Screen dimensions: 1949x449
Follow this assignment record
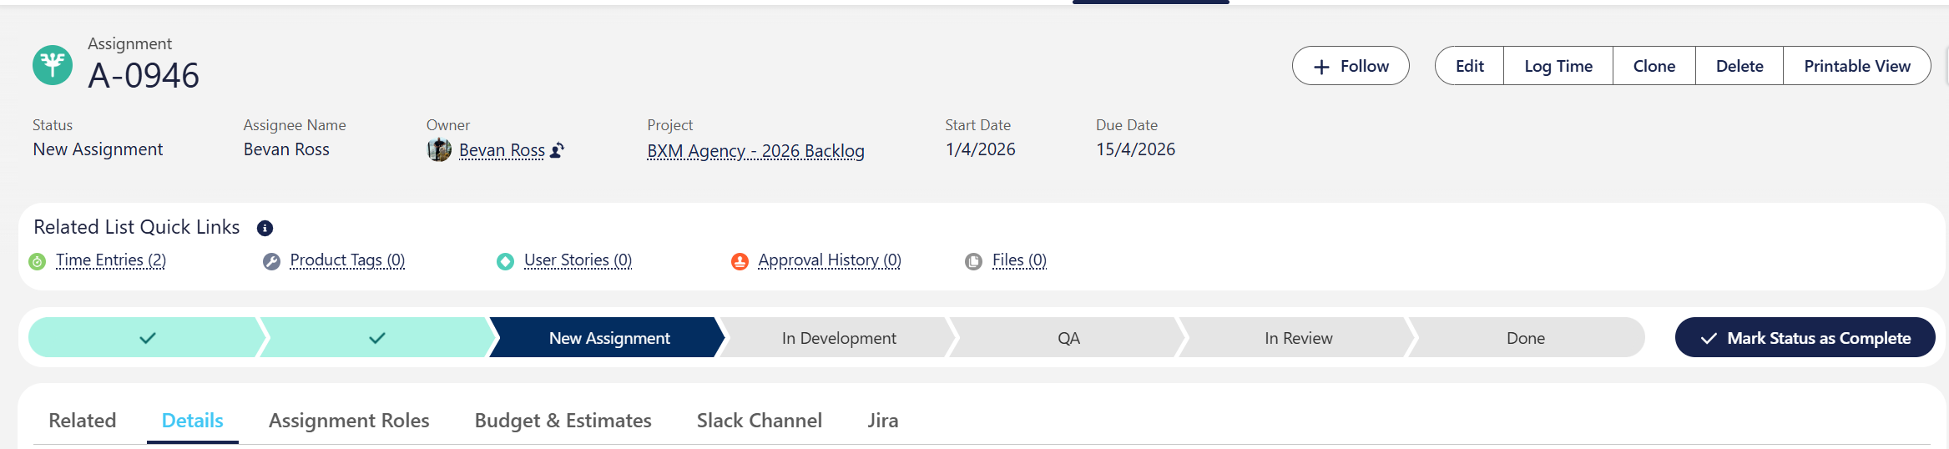tap(1351, 66)
